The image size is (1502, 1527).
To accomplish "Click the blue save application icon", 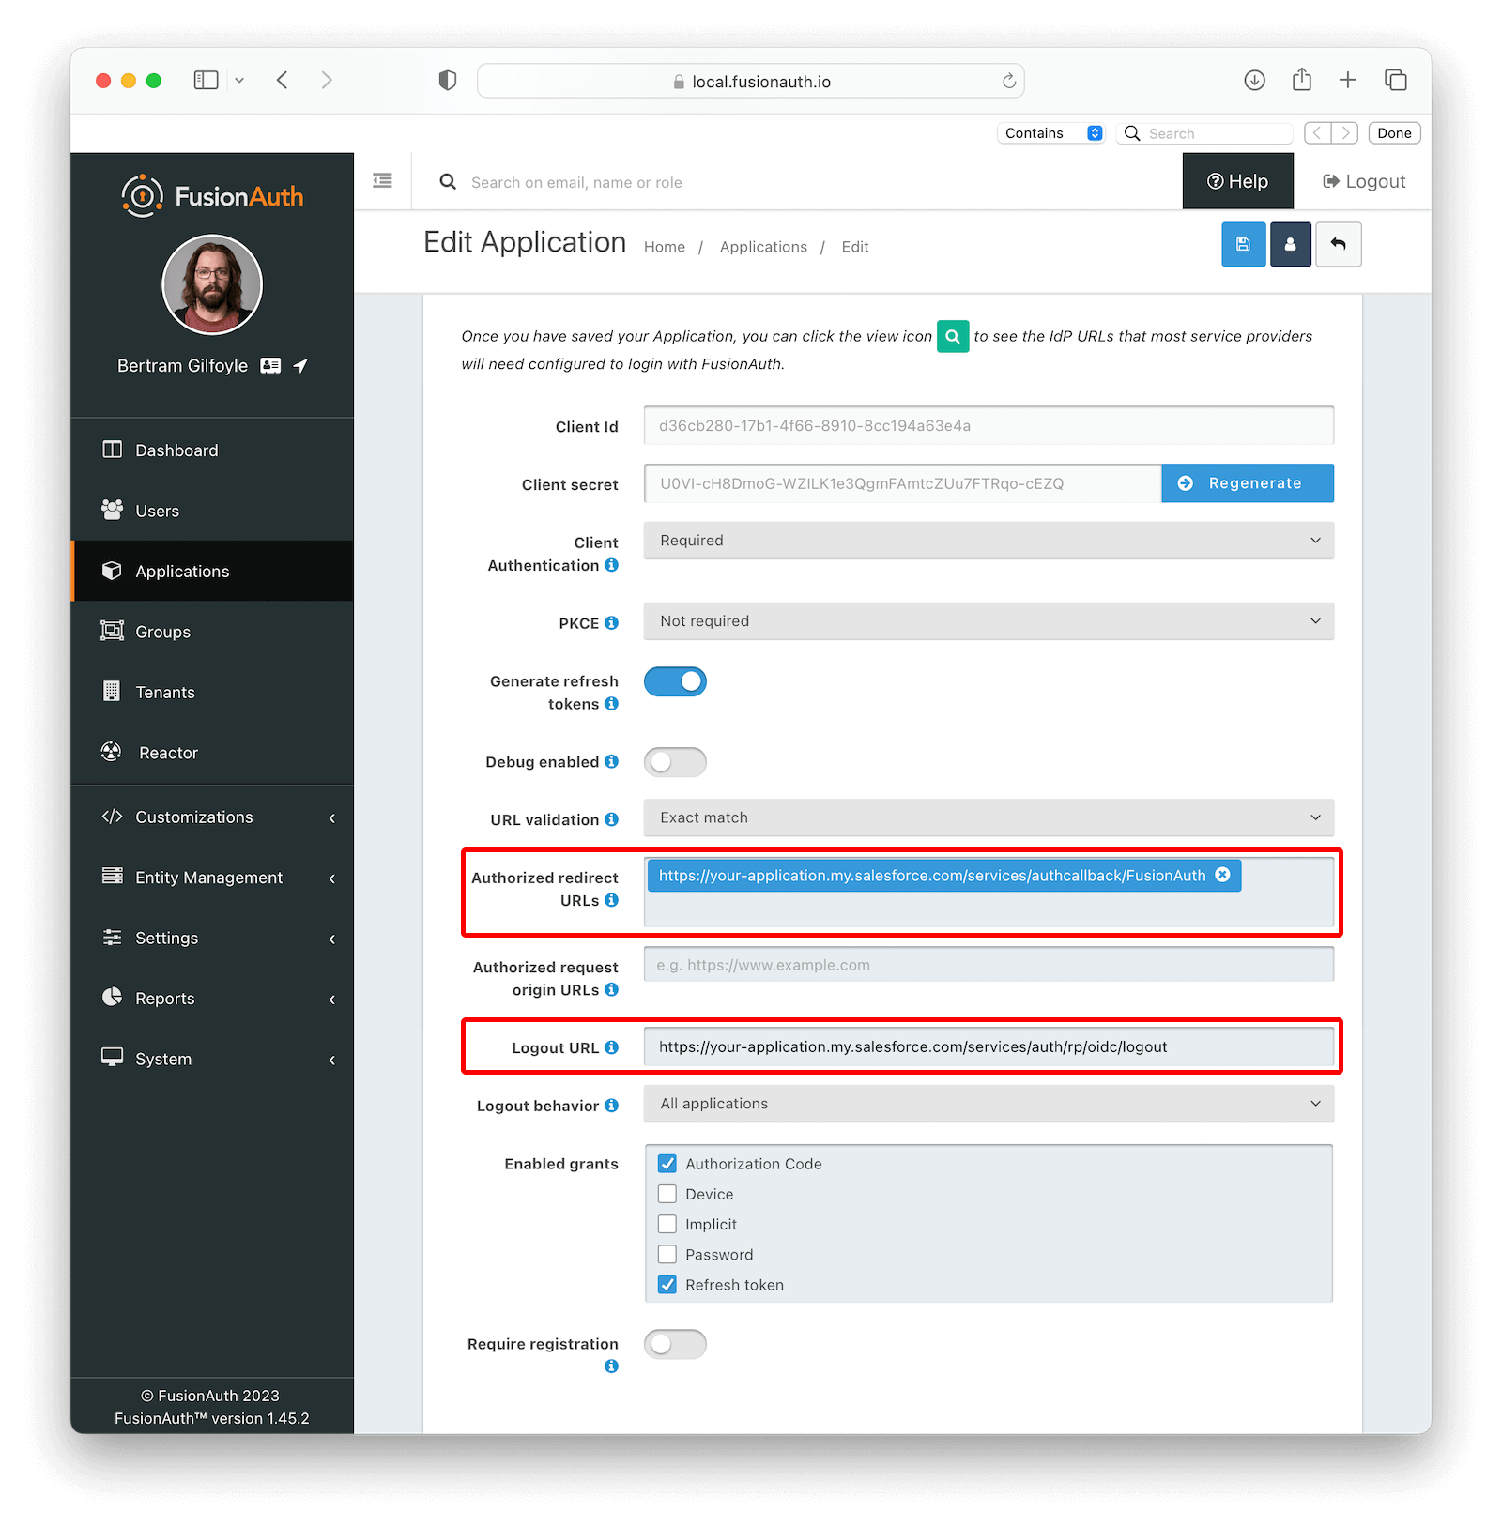I will [1243, 245].
